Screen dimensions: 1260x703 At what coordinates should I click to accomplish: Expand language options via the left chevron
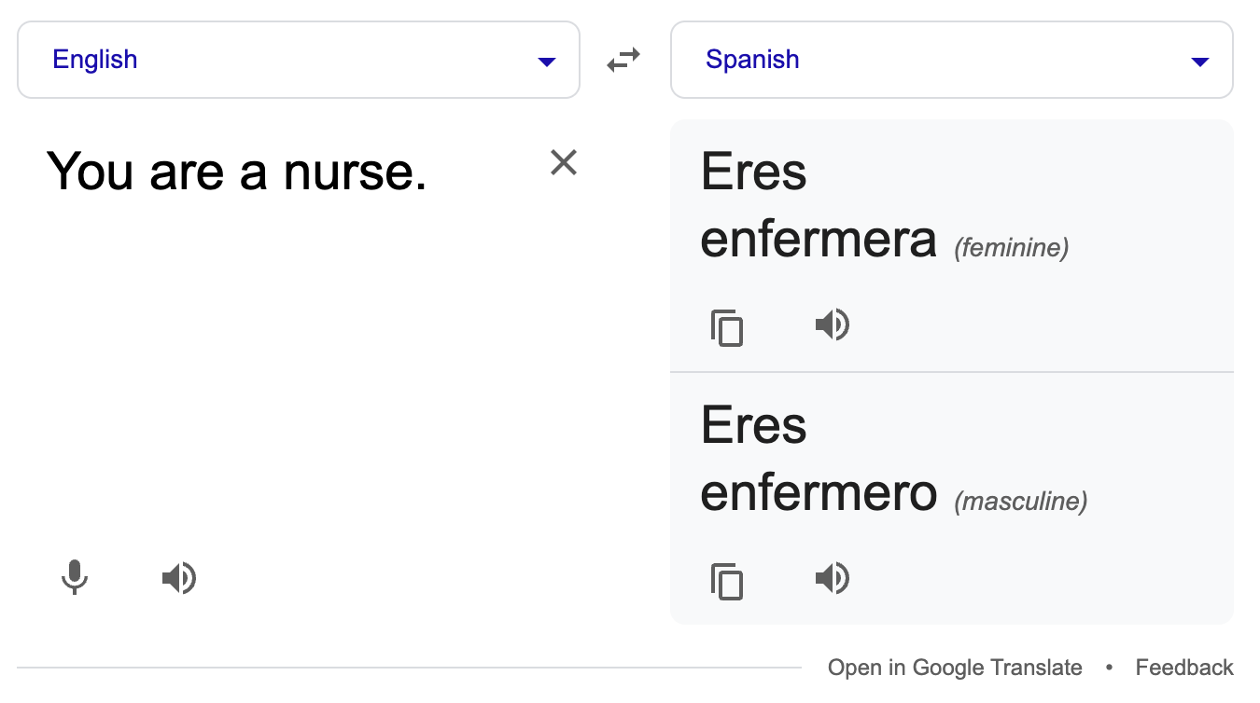546,60
